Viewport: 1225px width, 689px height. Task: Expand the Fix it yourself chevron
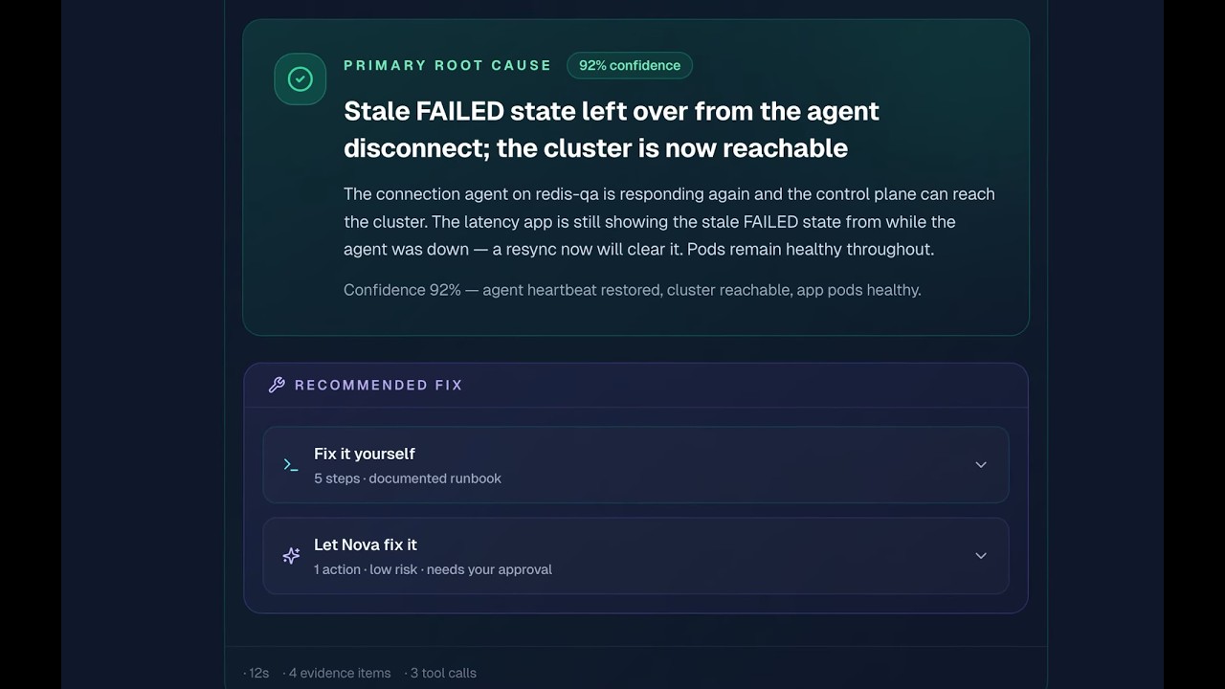[981, 465]
